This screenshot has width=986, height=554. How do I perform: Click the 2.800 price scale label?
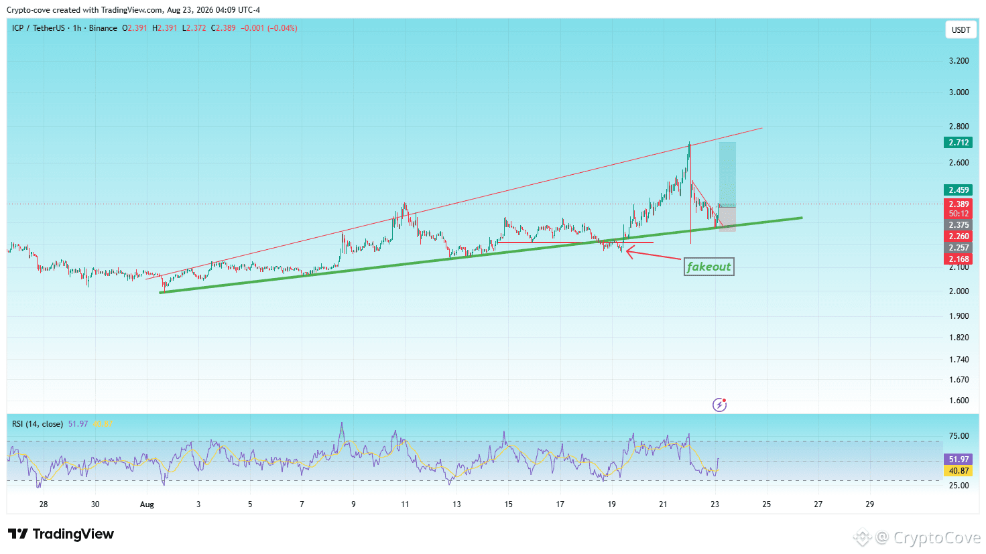[959, 127]
